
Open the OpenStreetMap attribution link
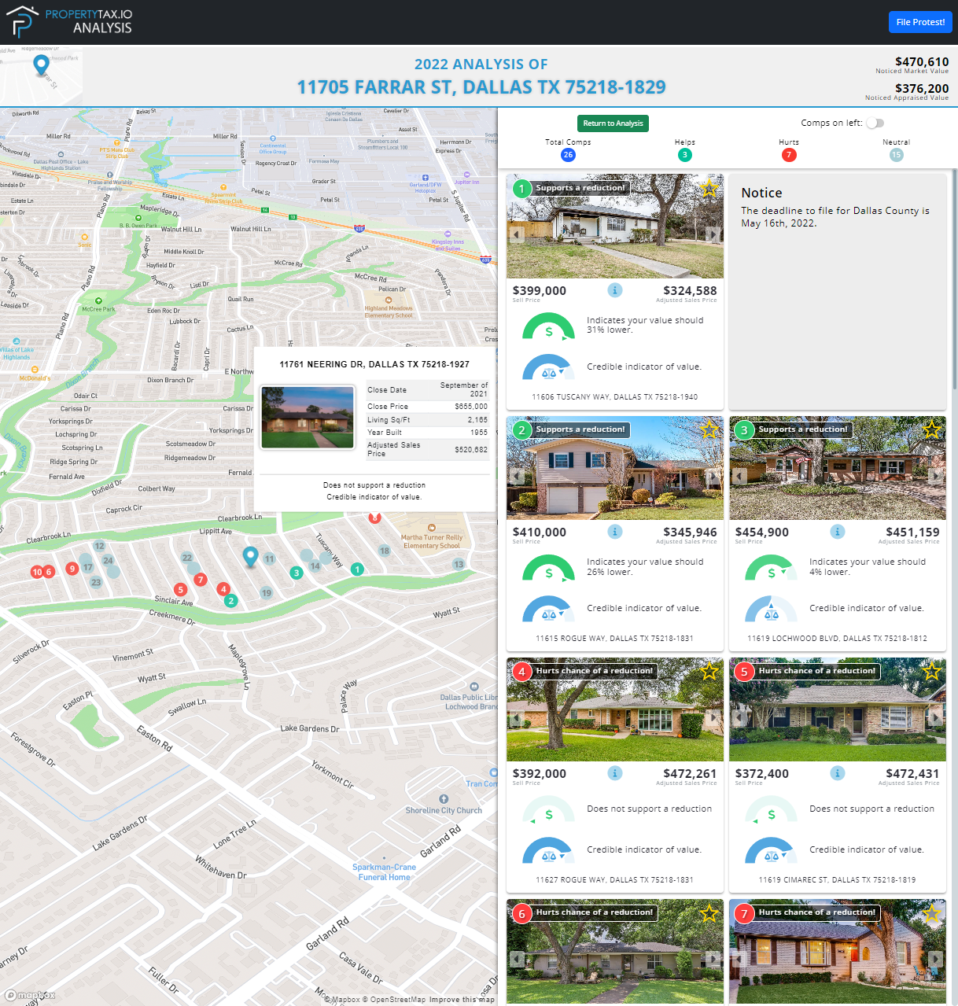coord(393,1000)
